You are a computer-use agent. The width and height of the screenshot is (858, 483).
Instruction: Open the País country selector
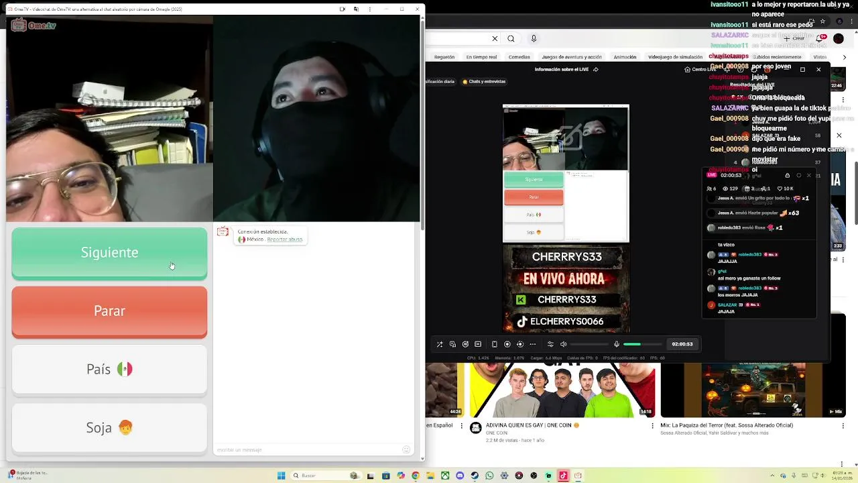pyautogui.click(x=109, y=370)
